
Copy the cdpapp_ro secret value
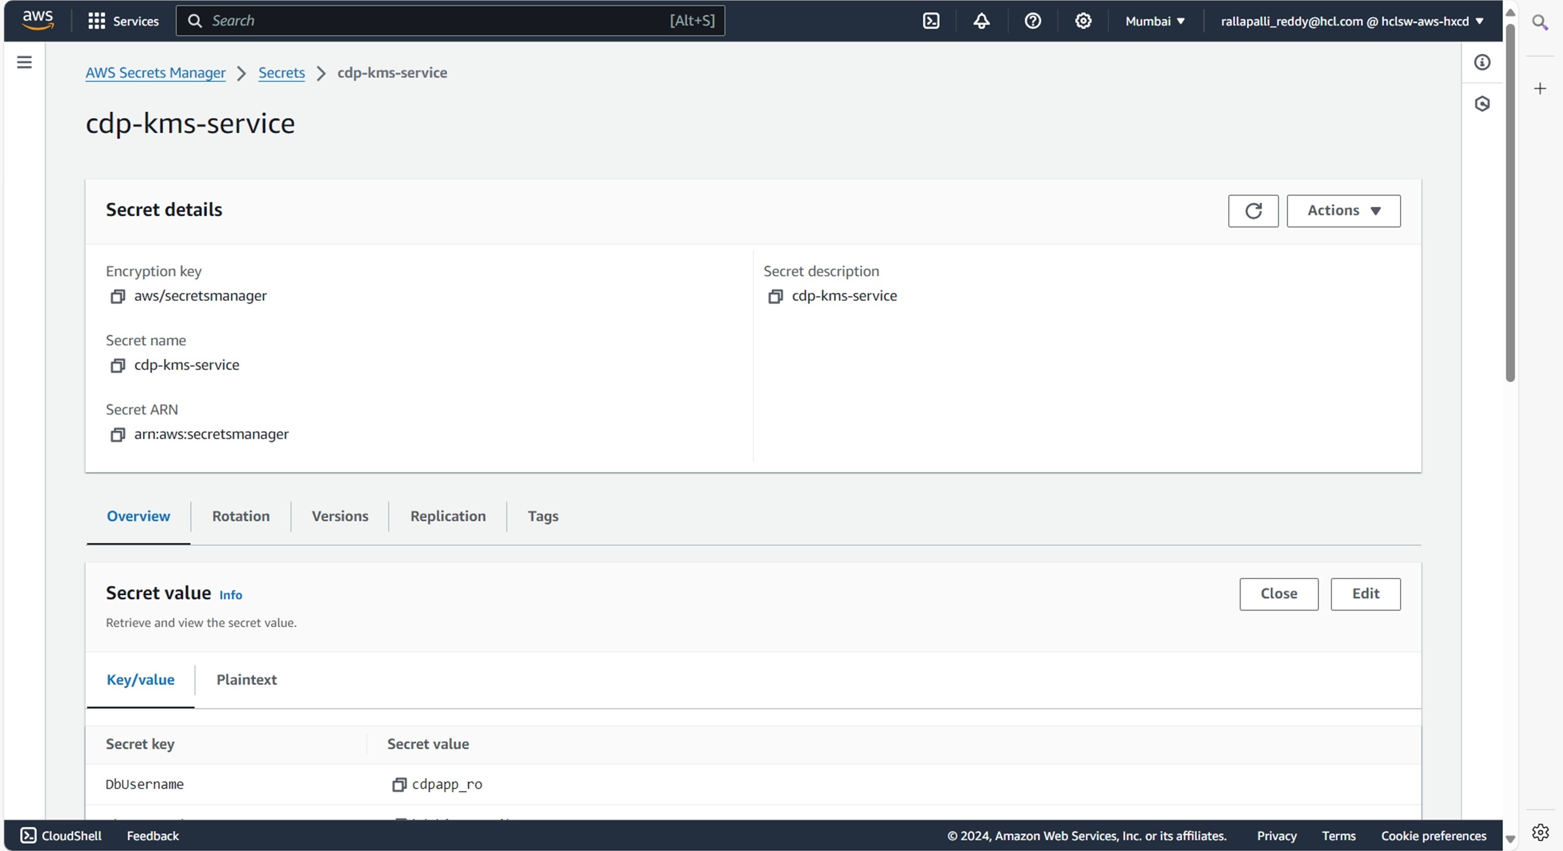(x=399, y=785)
